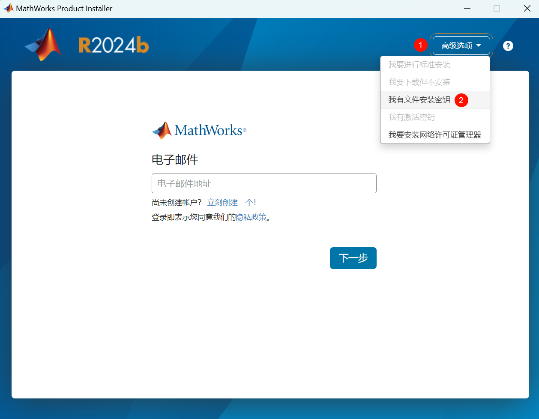Click the 电子邮件地址 input field
The image size is (539, 419).
tap(264, 183)
